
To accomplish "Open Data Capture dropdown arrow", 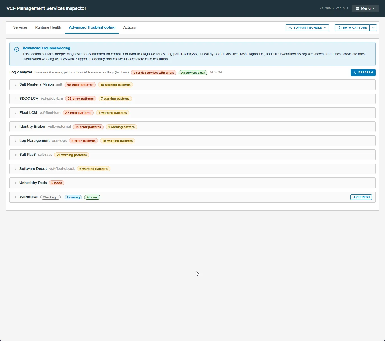I will (x=373, y=28).
